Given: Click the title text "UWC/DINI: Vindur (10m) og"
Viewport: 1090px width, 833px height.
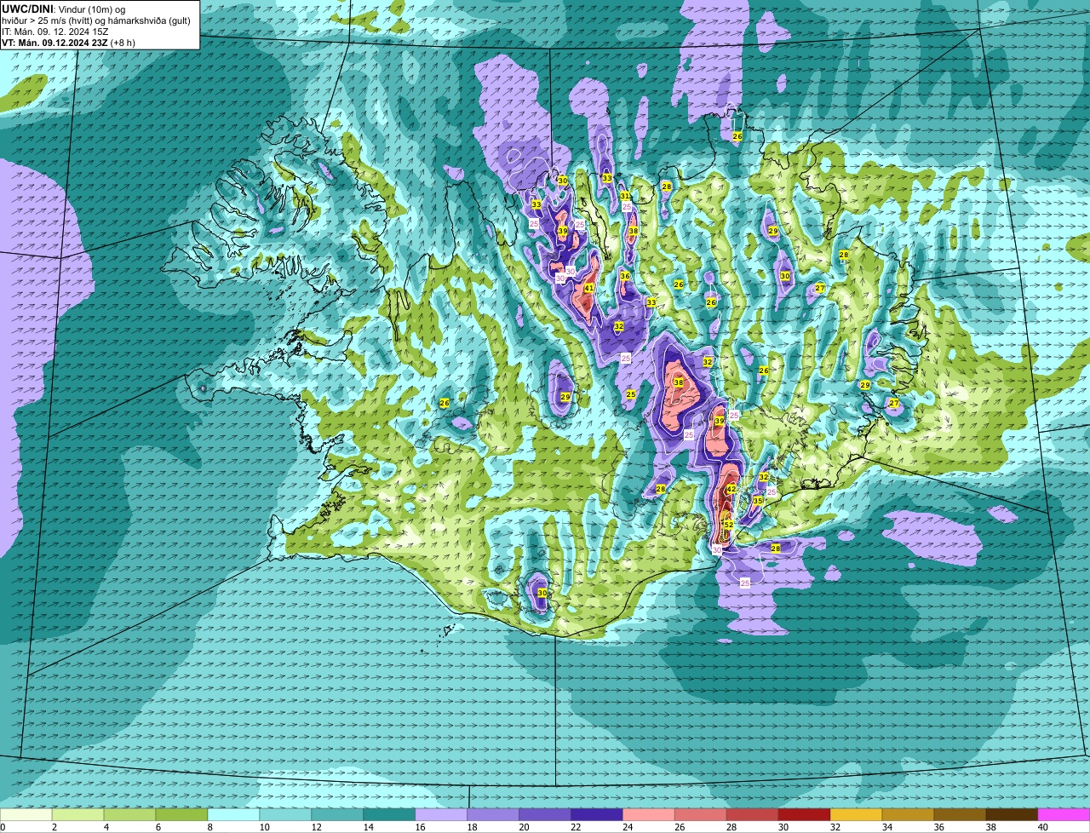Looking at the screenshot, I should coord(64,9).
